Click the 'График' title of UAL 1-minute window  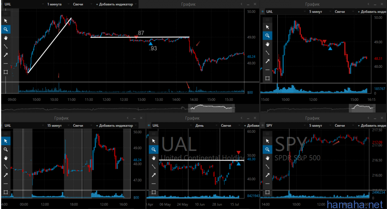[188, 4]
